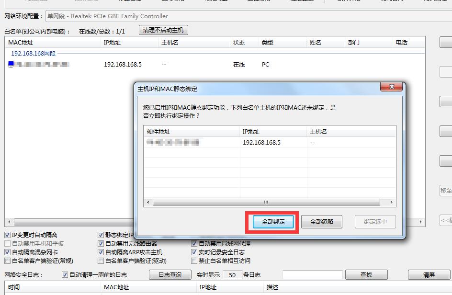Image resolution: width=452 pixels, height=295 pixels.
Task: Select 192.168.168.5 row in binding dialog
Action: [x=270, y=142]
